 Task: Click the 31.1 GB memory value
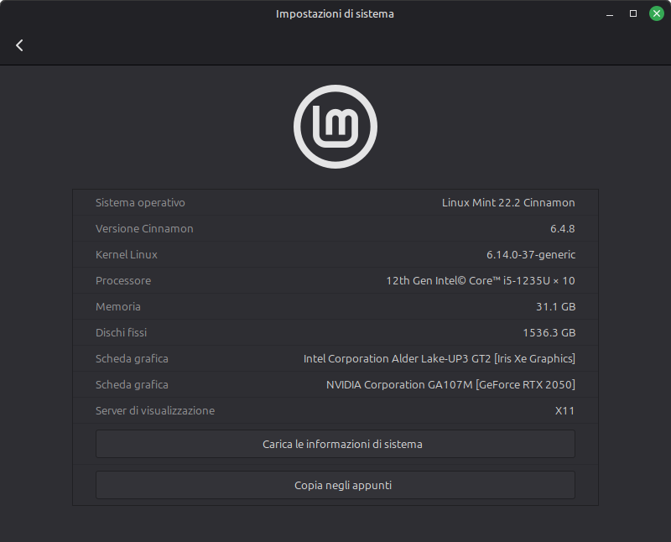click(x=556, y=307)
